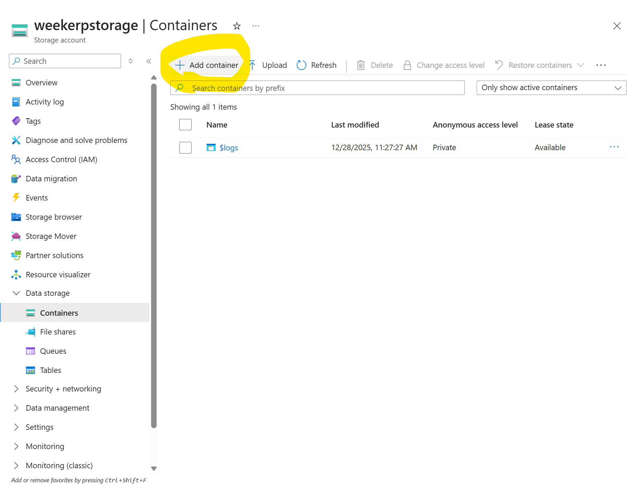Open Storage browser from sidebar
Screen dimensions: 635x484
coord(53,217)
